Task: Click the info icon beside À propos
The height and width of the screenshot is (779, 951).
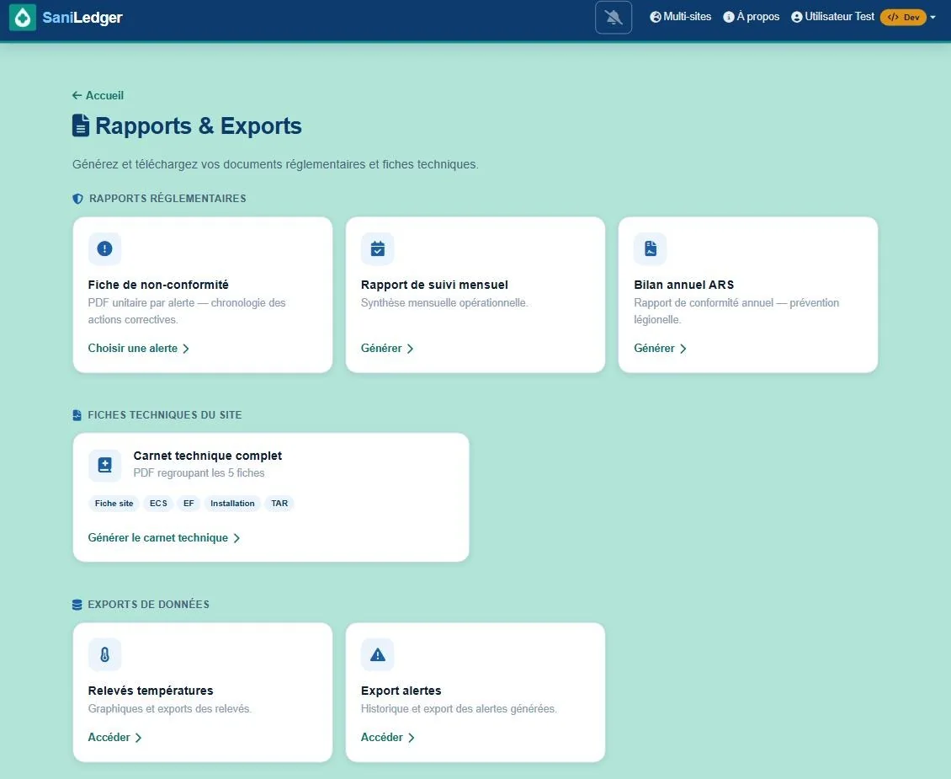Action: 729,17
